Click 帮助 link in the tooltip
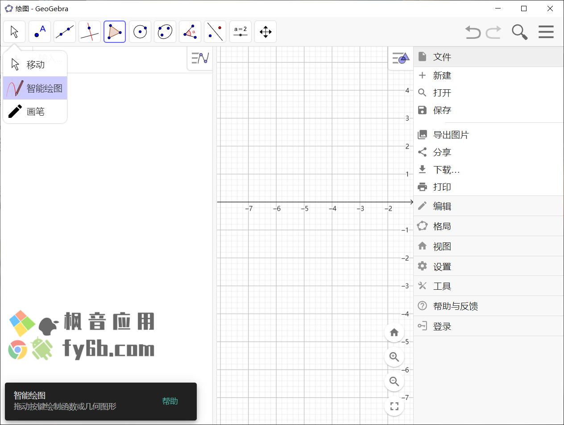The image size is (564, 425). click(170, 401)
